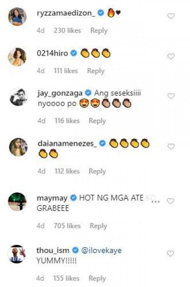Click verified badge beside daianamenezes_
Image resolution: width=190 pixels, height=287 pixels.
[x=102, y=144]
